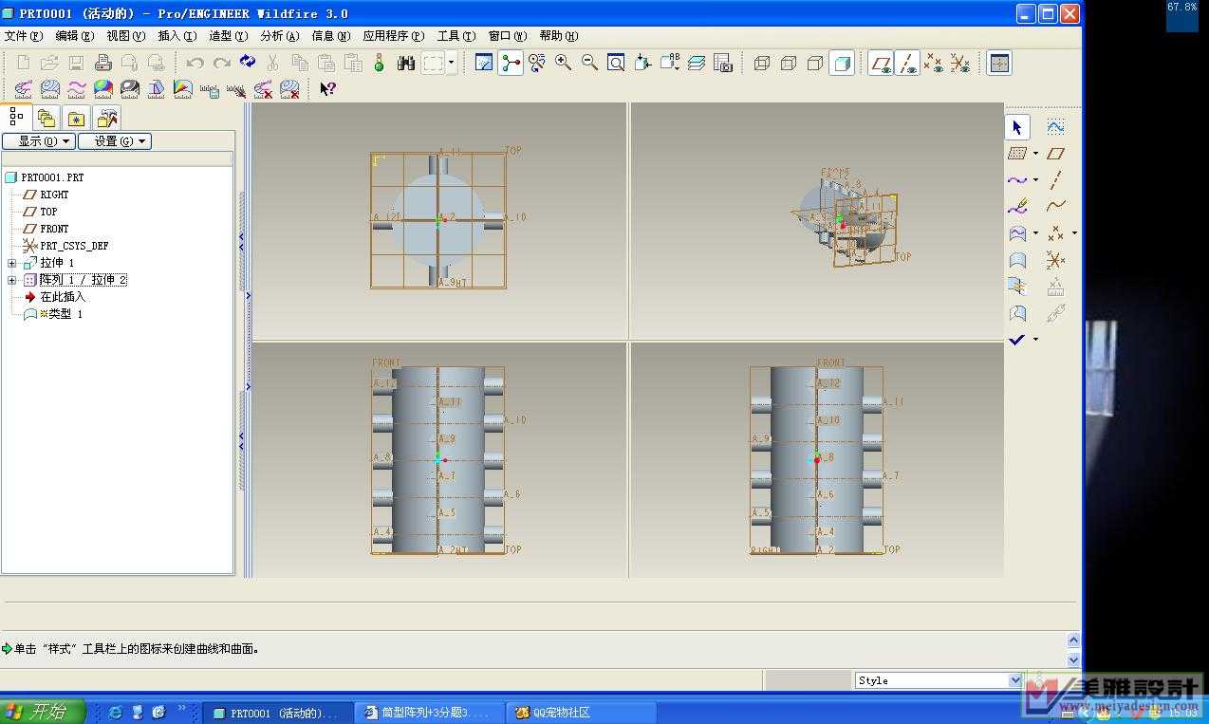Open the Layers stacked-sheets icon
The image size is (1209, 724).
[697, 63]
